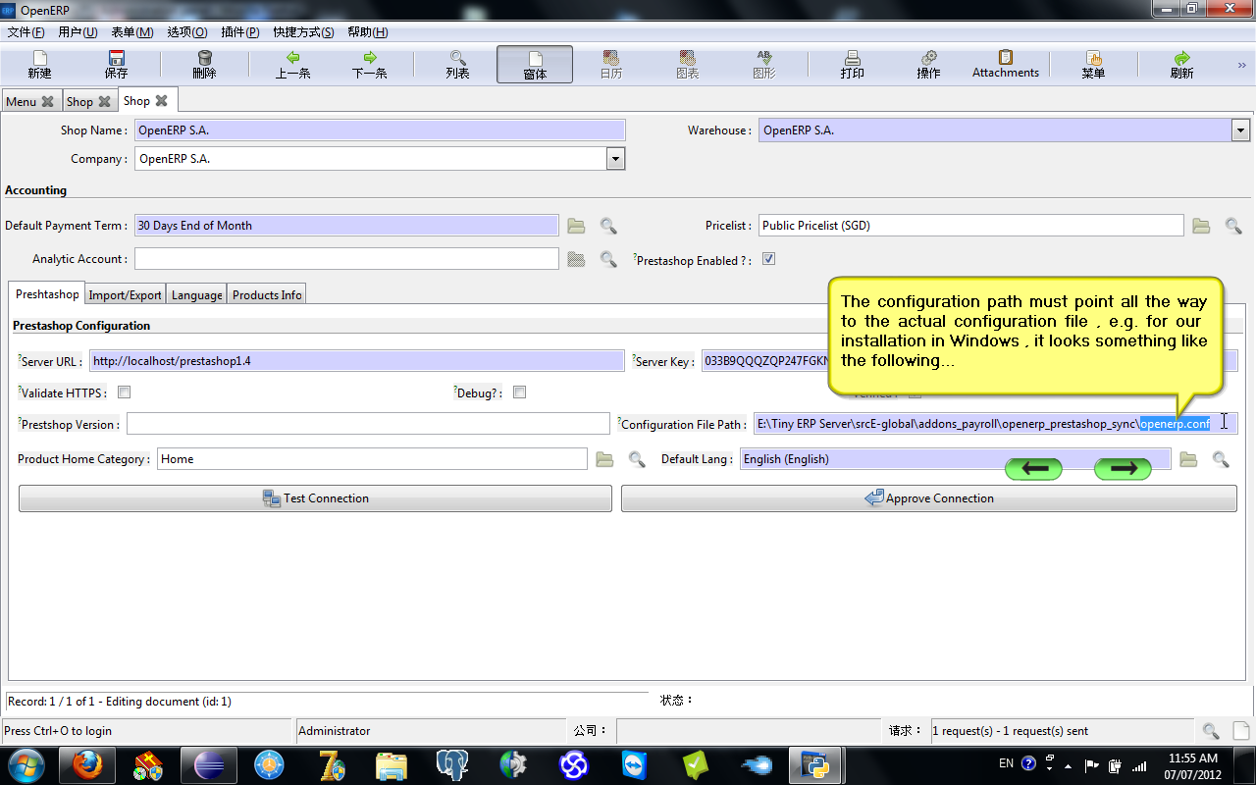The width and height of the screenshot is (1256, 785).
Task: Open folder icon beside Analytic Account
Action: coord(576,259)
